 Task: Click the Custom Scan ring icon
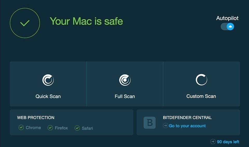click(x=201, y=80)
